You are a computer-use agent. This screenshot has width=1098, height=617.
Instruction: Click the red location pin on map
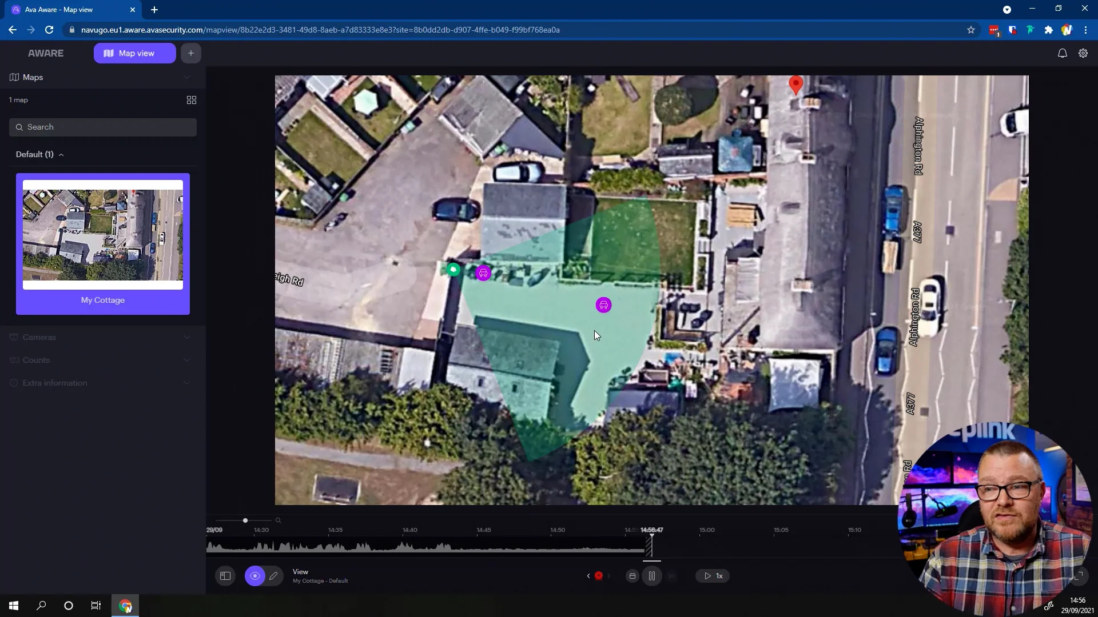(x=795, y=85)
